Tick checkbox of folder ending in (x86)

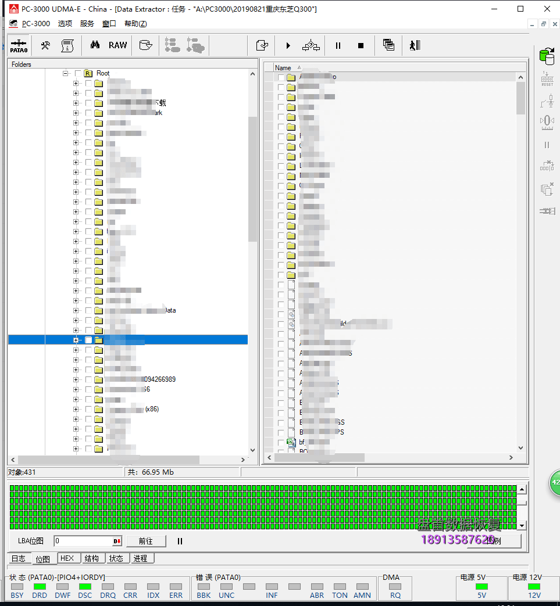click(88, 409)
